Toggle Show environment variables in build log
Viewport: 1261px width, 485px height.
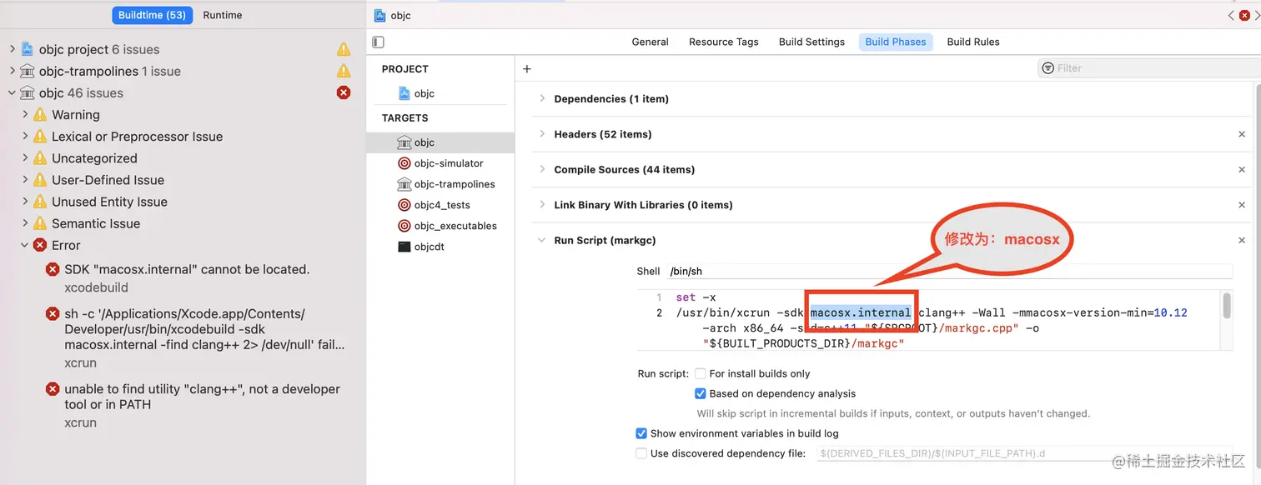coord(641,433)
